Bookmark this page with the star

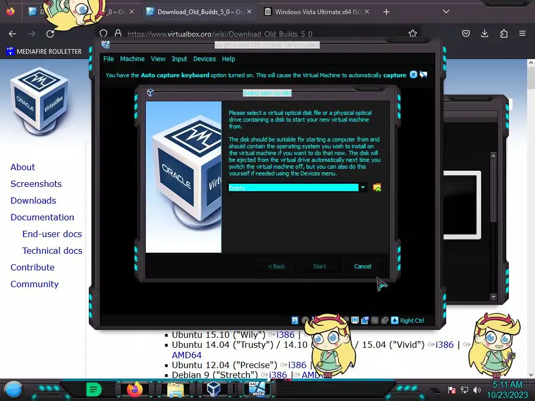click(413, 33)
